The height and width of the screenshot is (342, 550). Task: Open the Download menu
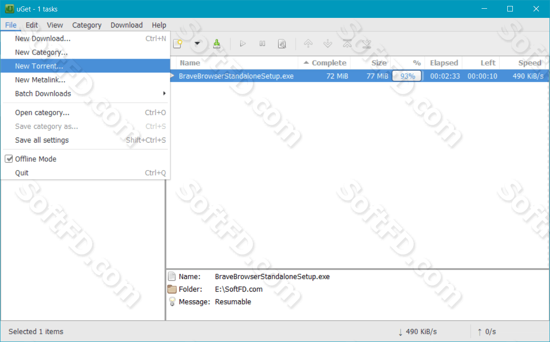[x=127, y=25]
